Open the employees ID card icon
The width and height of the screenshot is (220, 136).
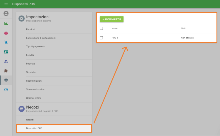pos(6,52)
